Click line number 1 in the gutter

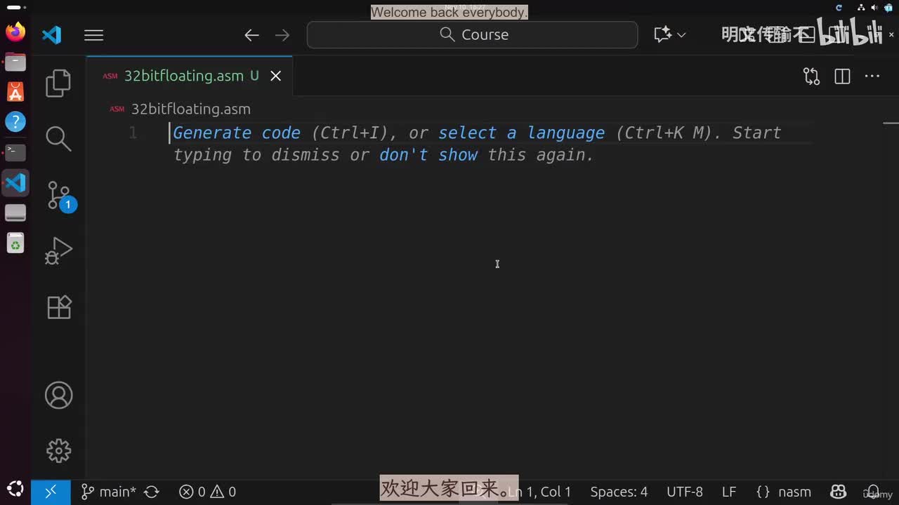pyautogui.click(x=133, y=133)
